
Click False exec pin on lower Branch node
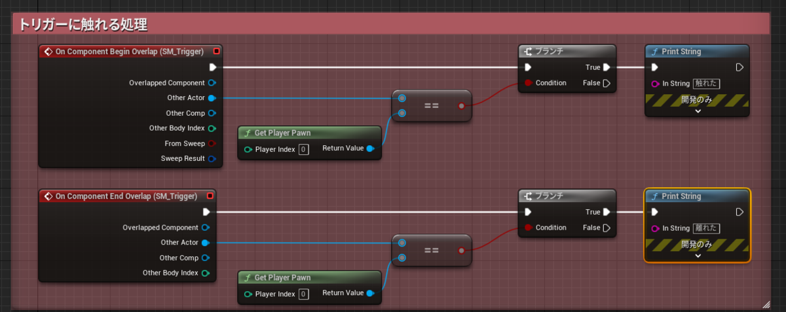(607, 228)
